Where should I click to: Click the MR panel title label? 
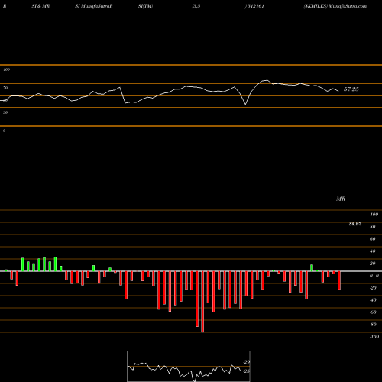(341, 199)
